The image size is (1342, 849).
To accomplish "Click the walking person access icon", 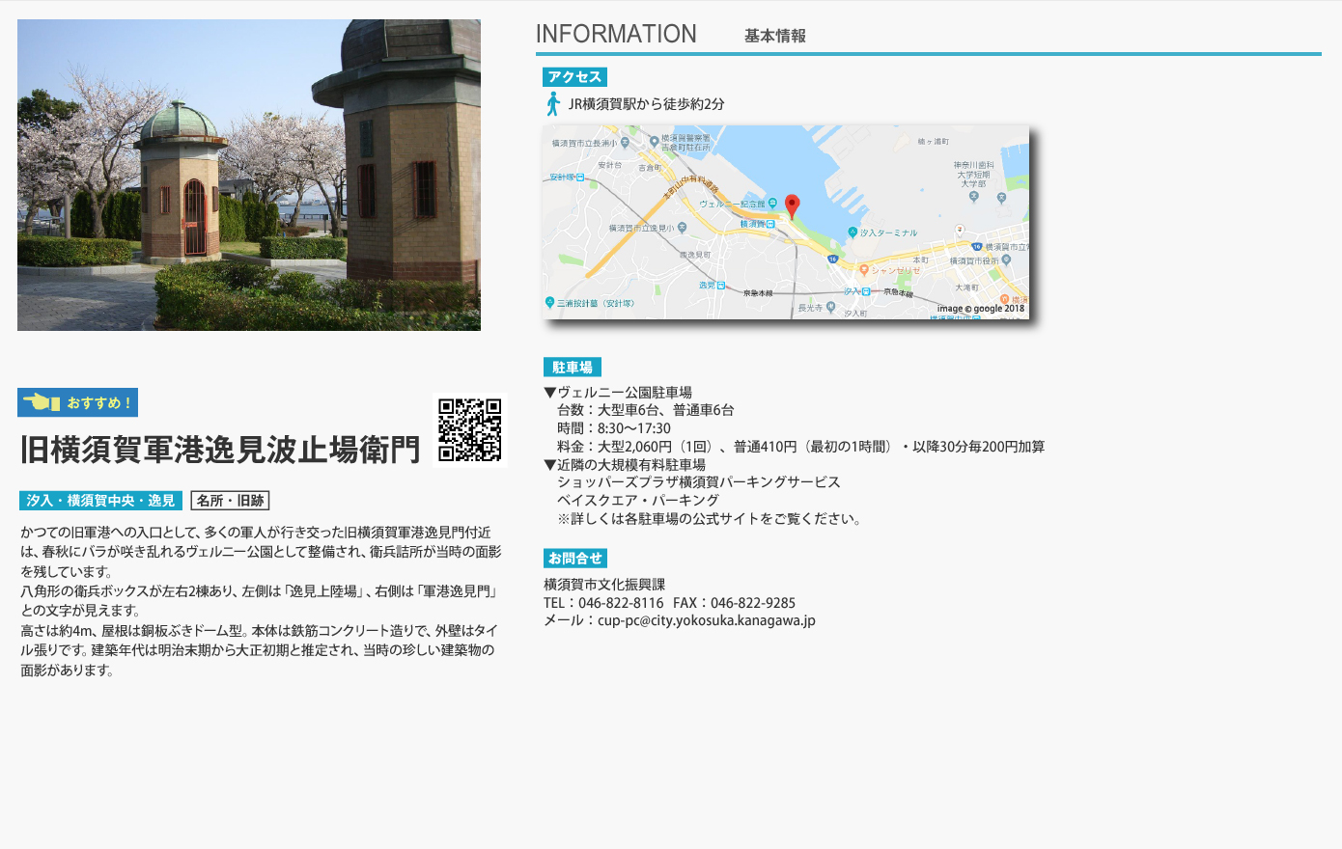I will (553, 104).
